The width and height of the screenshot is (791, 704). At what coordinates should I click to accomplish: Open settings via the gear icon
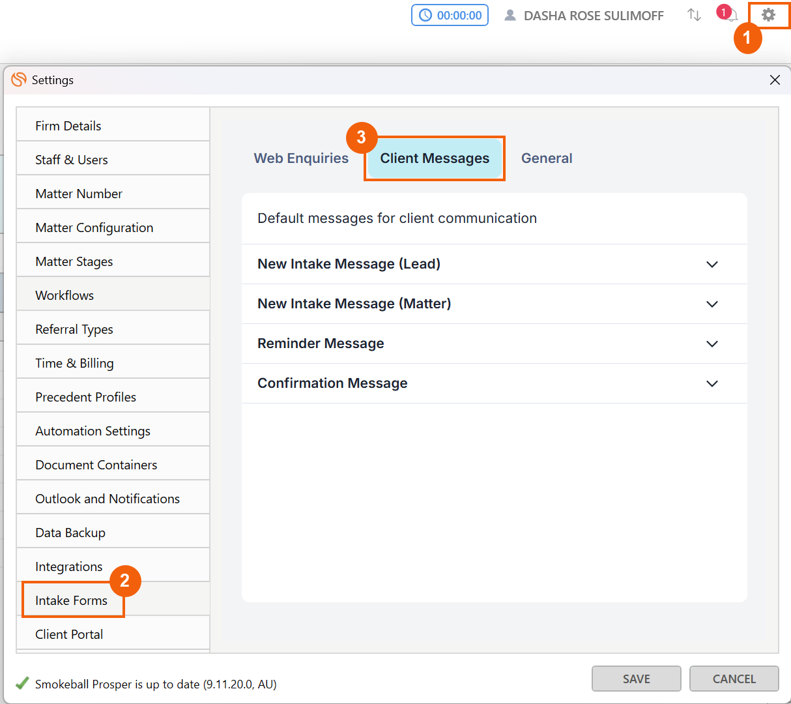pos(769,15)
